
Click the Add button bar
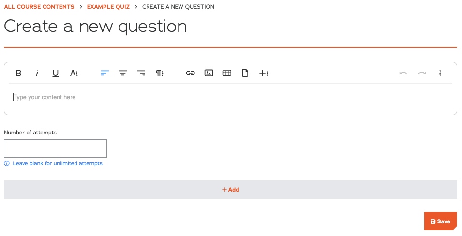230,190
